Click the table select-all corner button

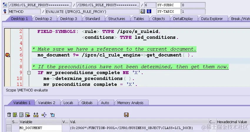(x=9, y=122)
